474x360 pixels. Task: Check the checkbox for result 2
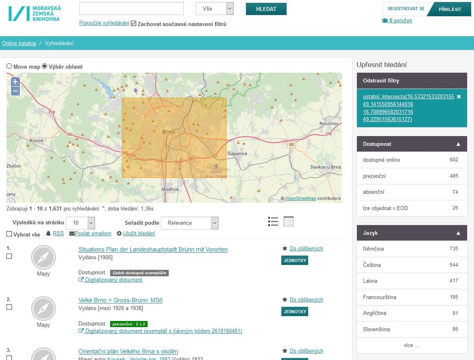pos(9,307)
